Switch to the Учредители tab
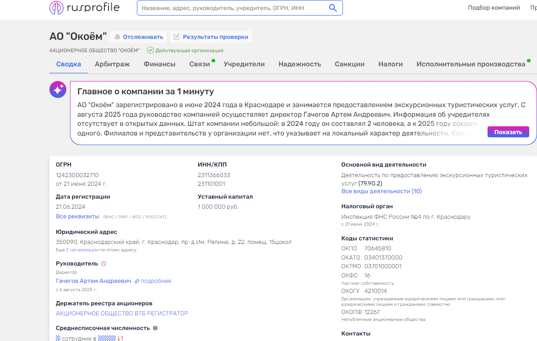 244,64
